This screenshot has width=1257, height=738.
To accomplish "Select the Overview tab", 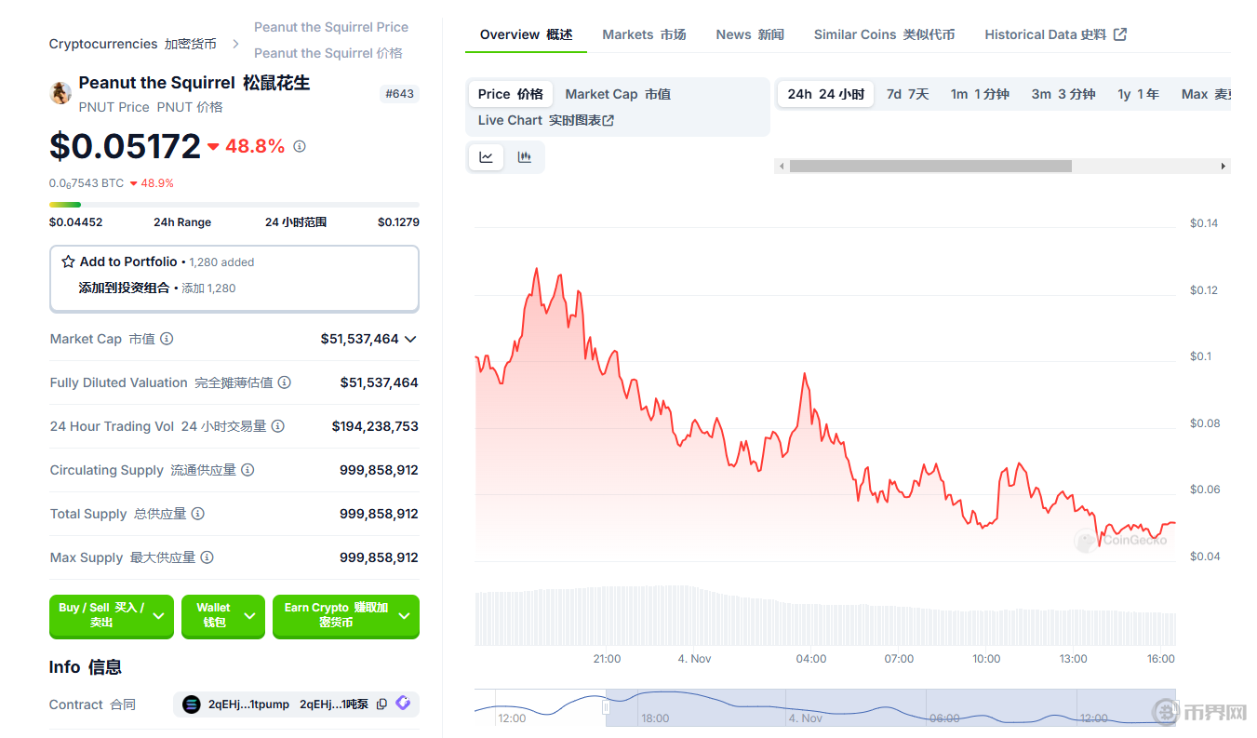I will [526, 34].
